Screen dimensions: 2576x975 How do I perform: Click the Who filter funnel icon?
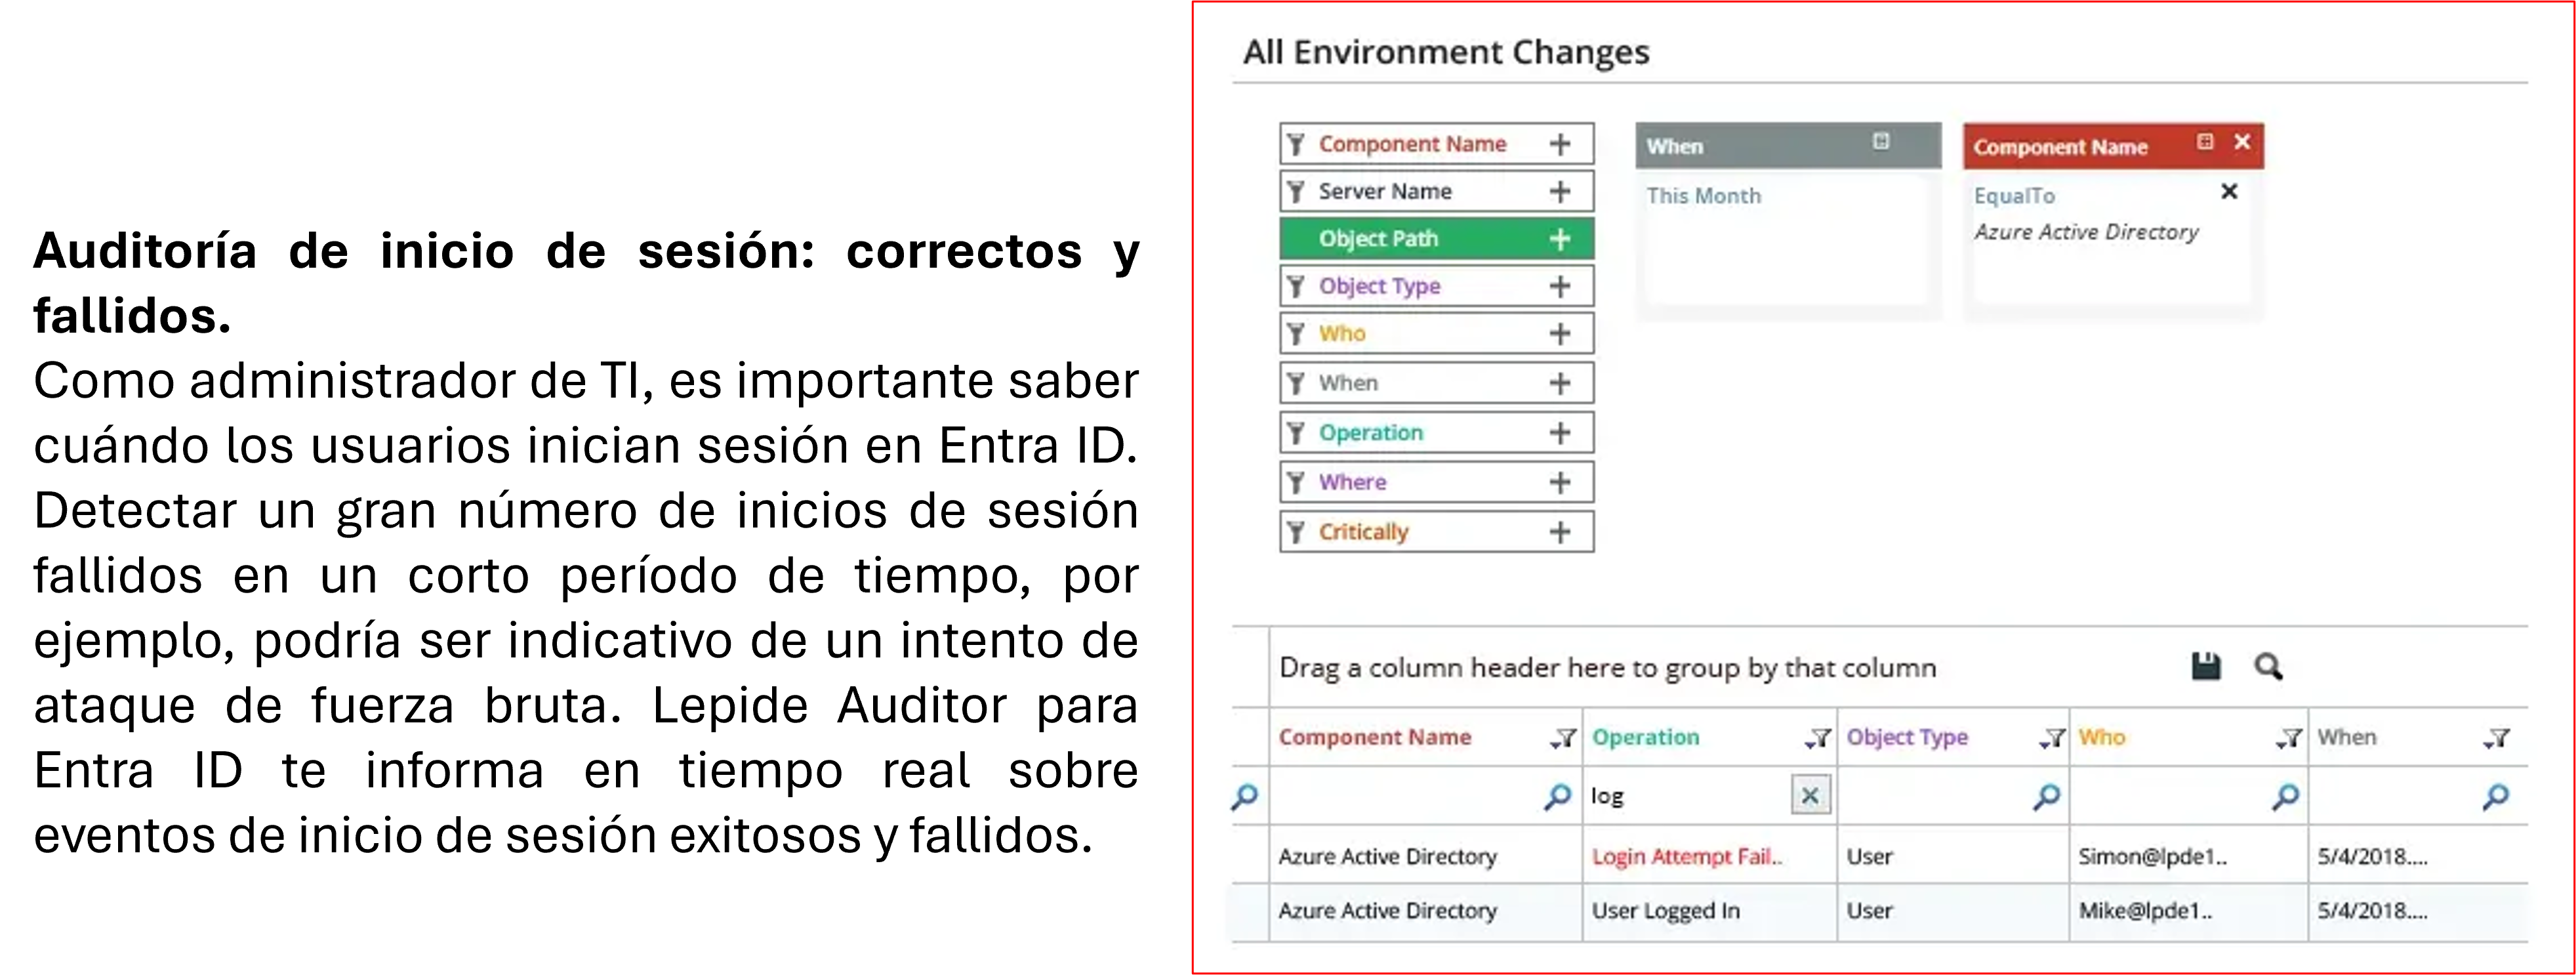(1296, 333)
